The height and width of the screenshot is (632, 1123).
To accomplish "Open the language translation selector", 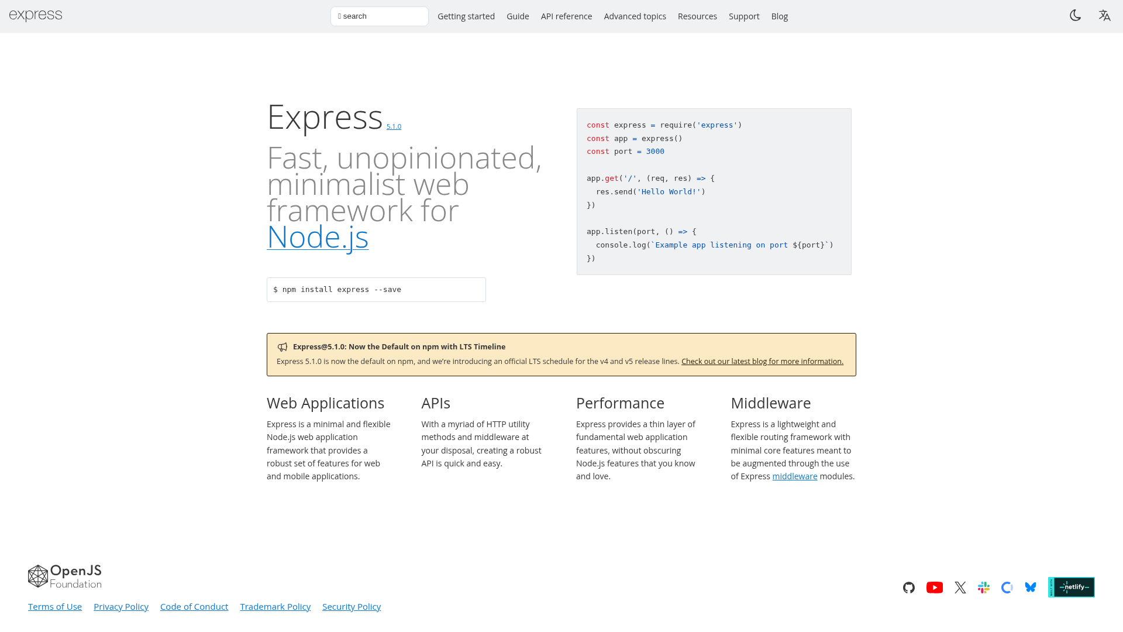I will 1105,16.
